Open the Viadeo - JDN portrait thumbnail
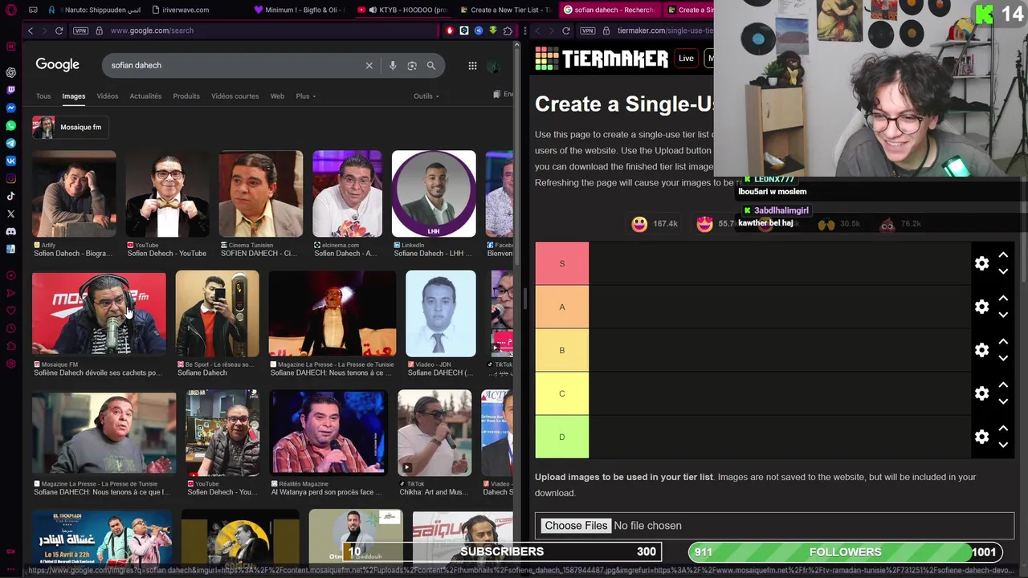This screenshot has width=1028, height=578. click(x=441, y=313)
